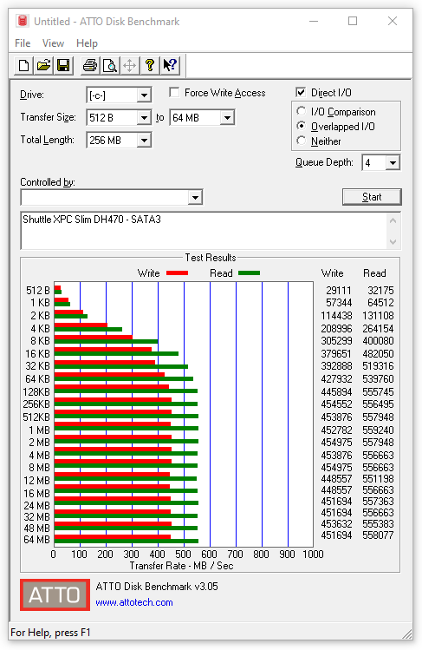This screenshot has width=422, height=650.
Task: Open the www.attotech.com link
Action: (134, 602)
